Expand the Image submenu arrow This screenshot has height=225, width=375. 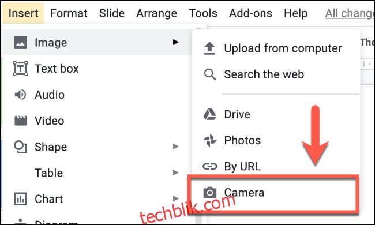click(x=176, y=42)
